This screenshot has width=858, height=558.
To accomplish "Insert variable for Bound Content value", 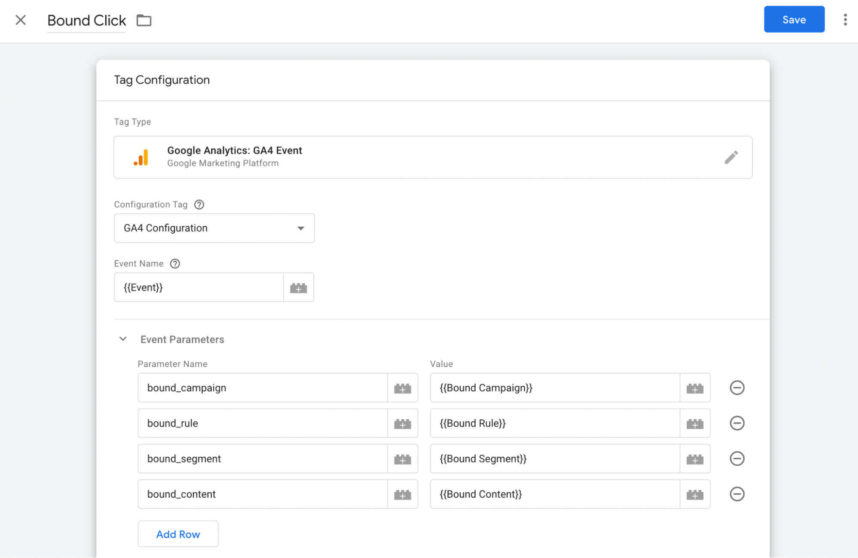I will point(695,494).
